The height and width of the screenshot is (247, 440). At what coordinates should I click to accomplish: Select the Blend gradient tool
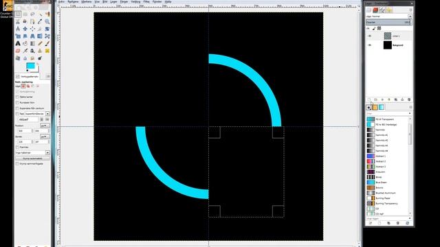(32, 43)
